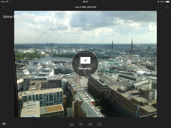The image size is (171, 128).
Task: Select the crop tool icon
Action: pos(99,124)
